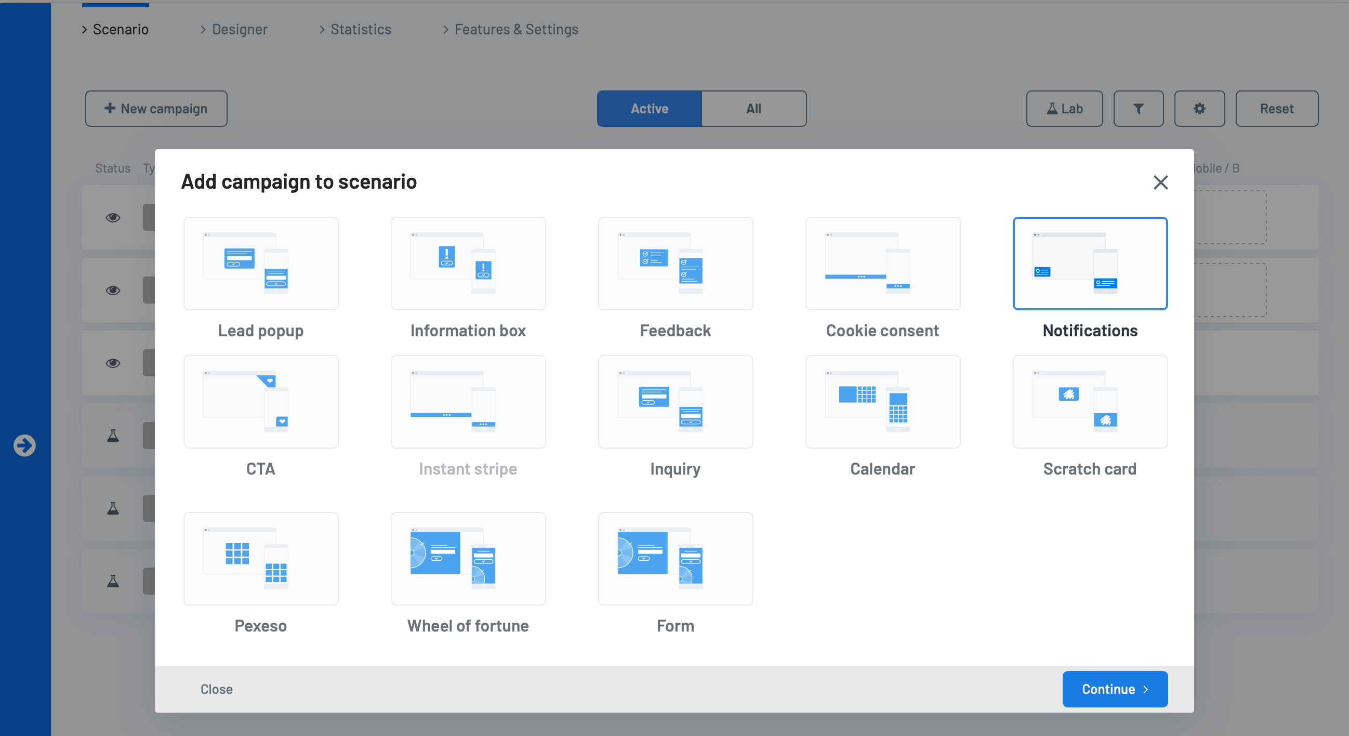Image resolution: width=1349 pixels, height=736 pixels.
Task: Click the Wheel of fortune label text
Action: click(x=468, y=626)
